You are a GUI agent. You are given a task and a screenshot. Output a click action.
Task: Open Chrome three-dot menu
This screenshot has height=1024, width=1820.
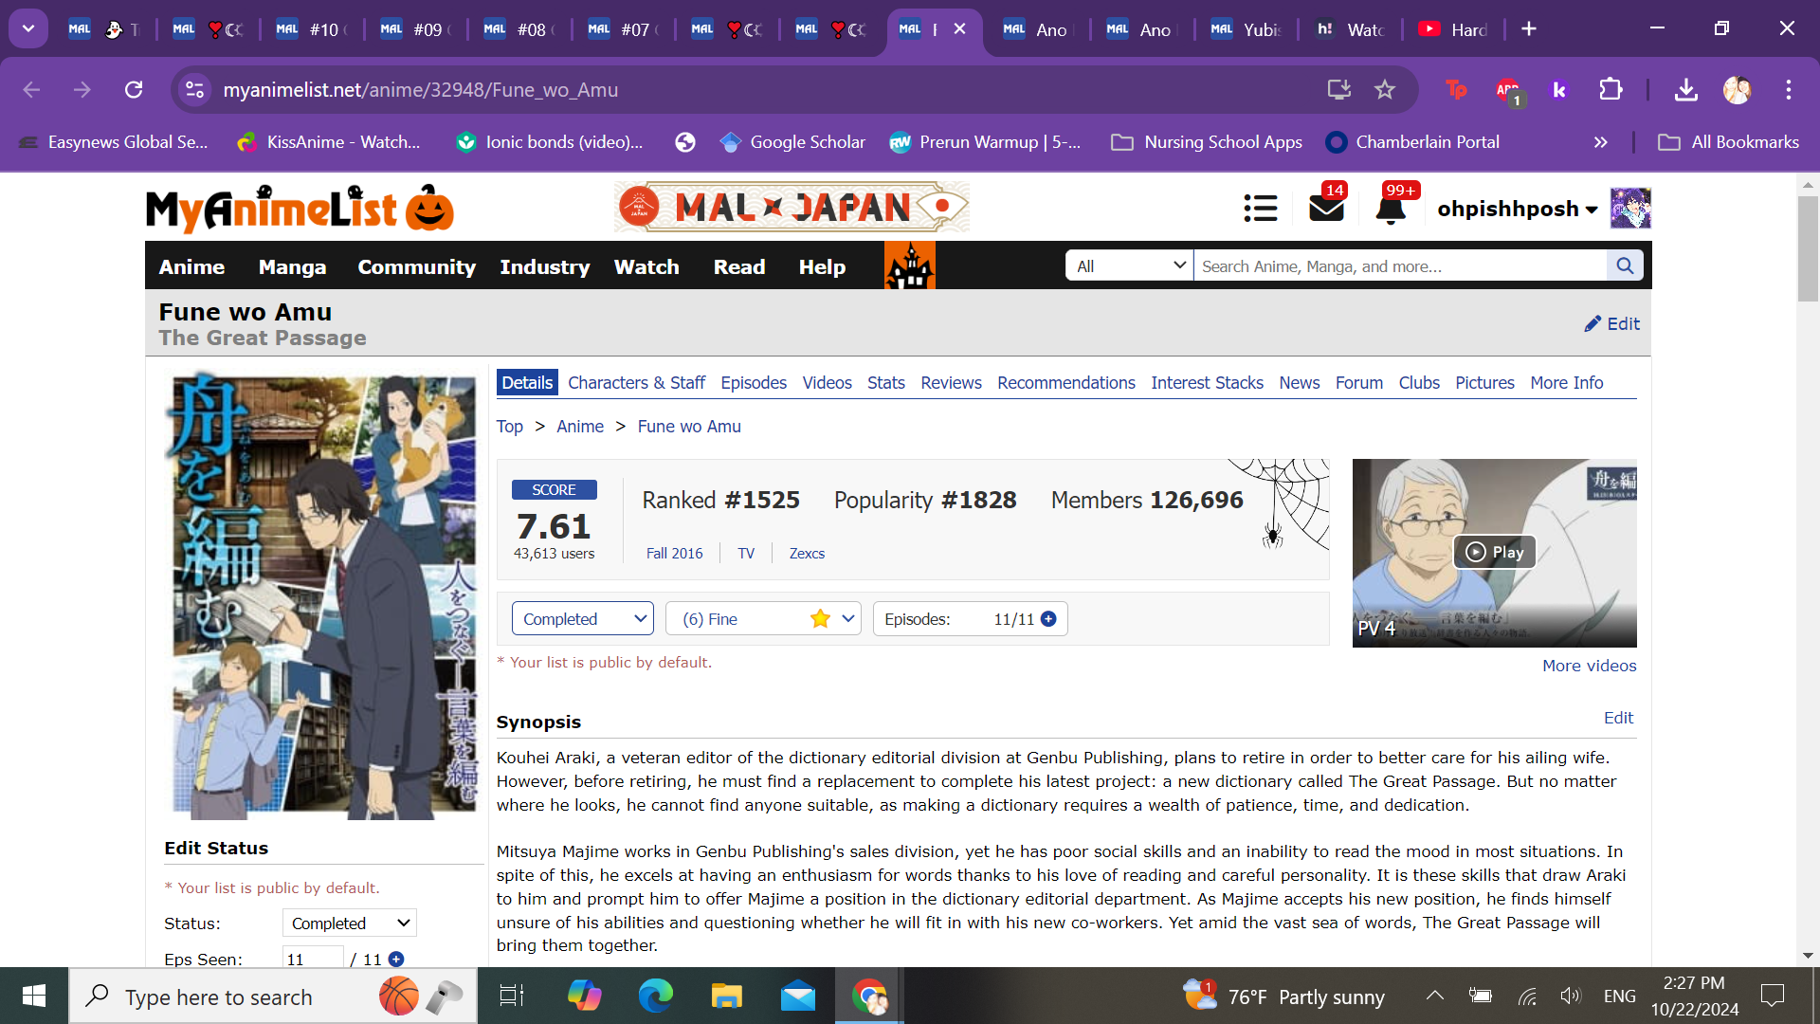[x=1789, y=90]
